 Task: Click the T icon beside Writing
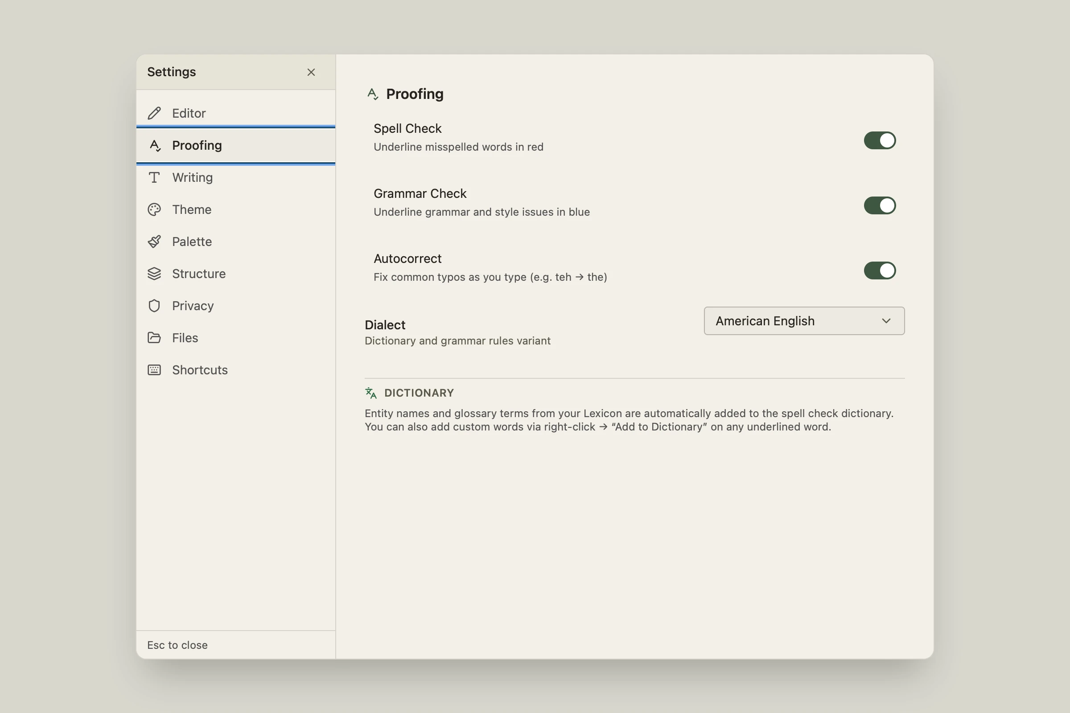154,177
